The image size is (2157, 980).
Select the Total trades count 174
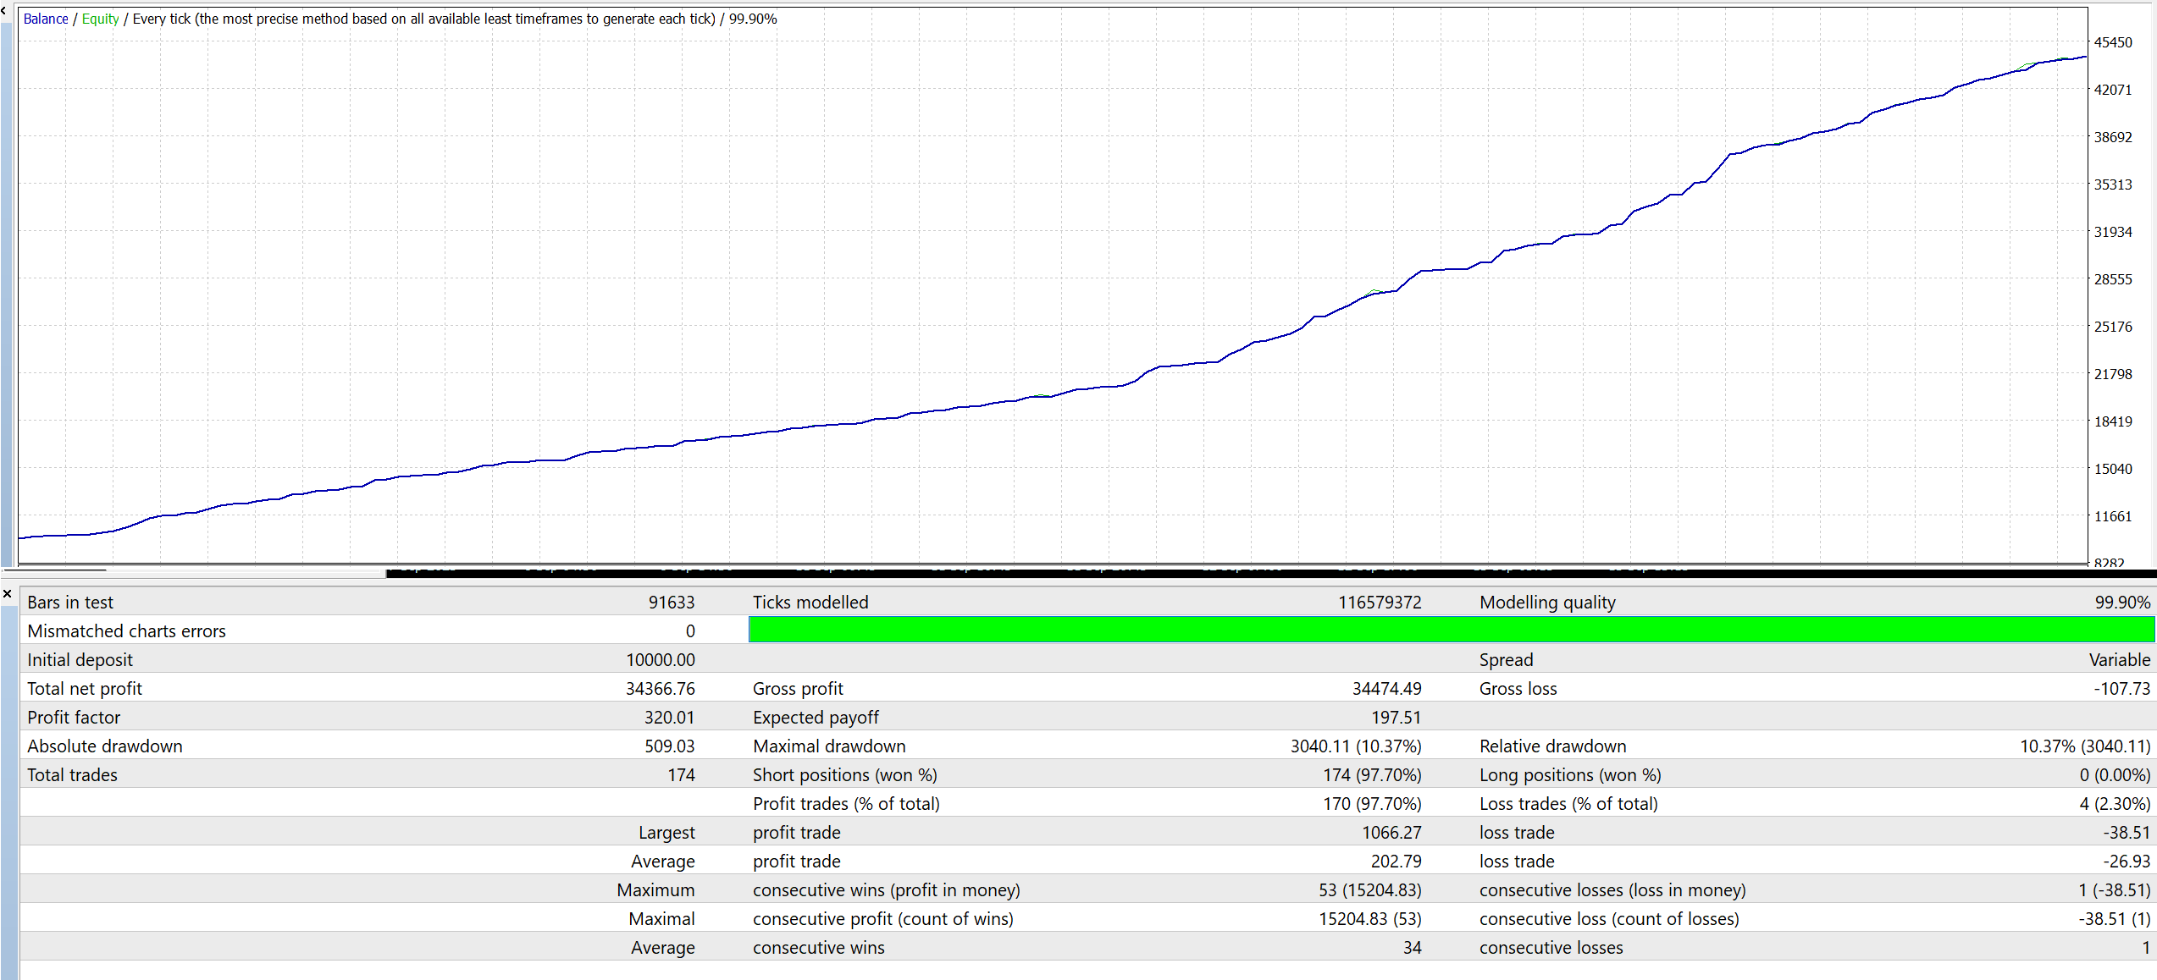(x=681, y=775)
